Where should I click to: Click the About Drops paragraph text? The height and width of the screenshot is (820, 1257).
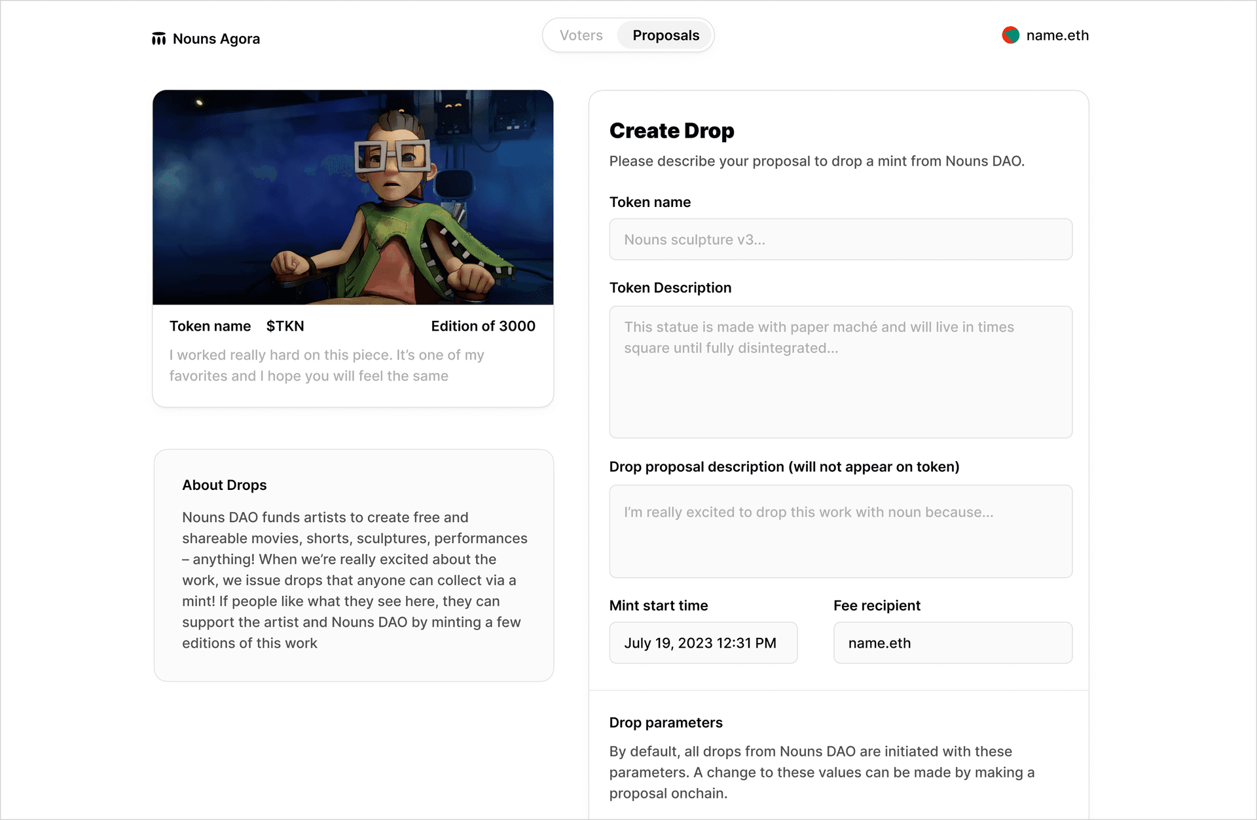point(354,580)
